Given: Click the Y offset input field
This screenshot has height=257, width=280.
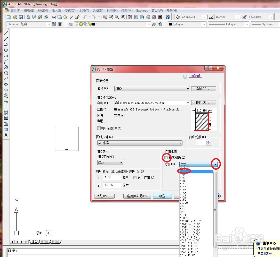Looking at the screenshot, I should coord(112,185).
